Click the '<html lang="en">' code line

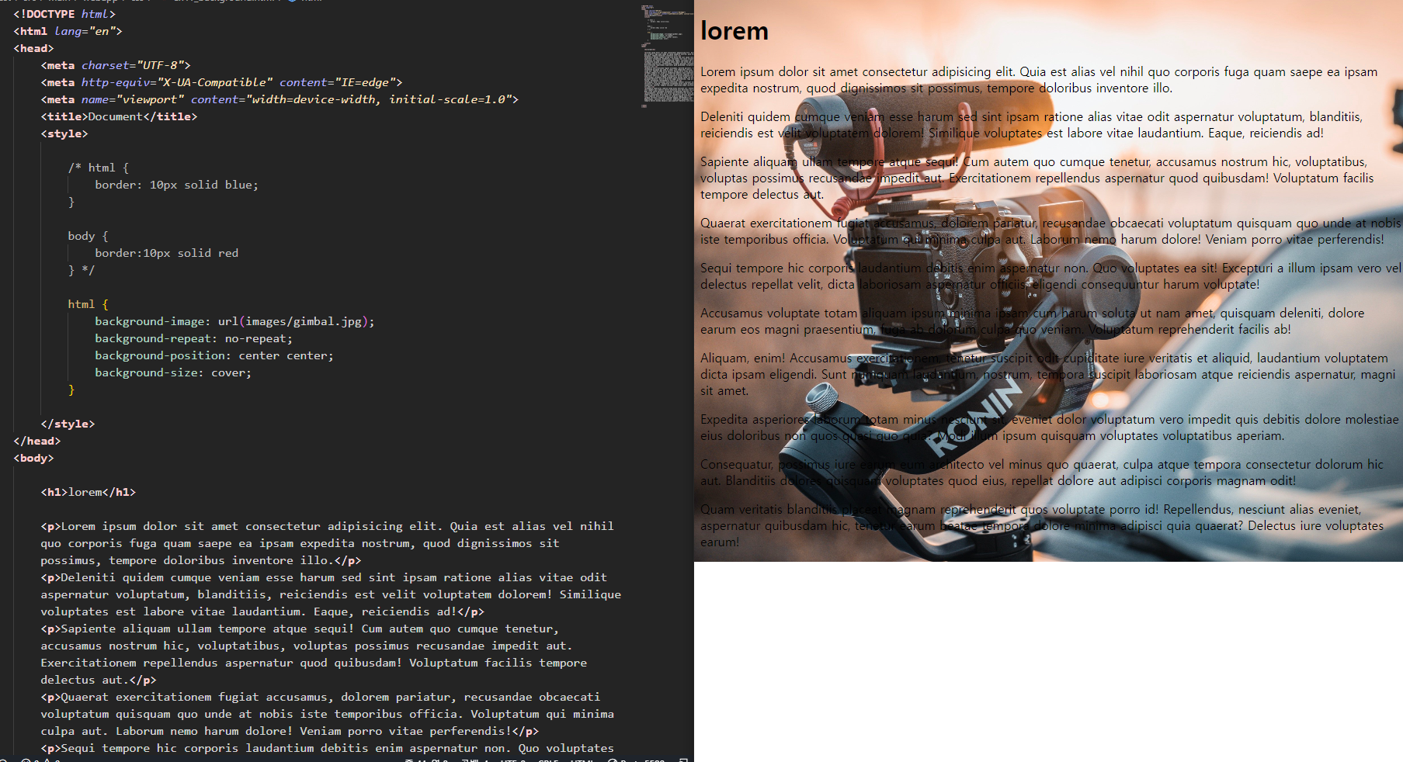point(68,31)
